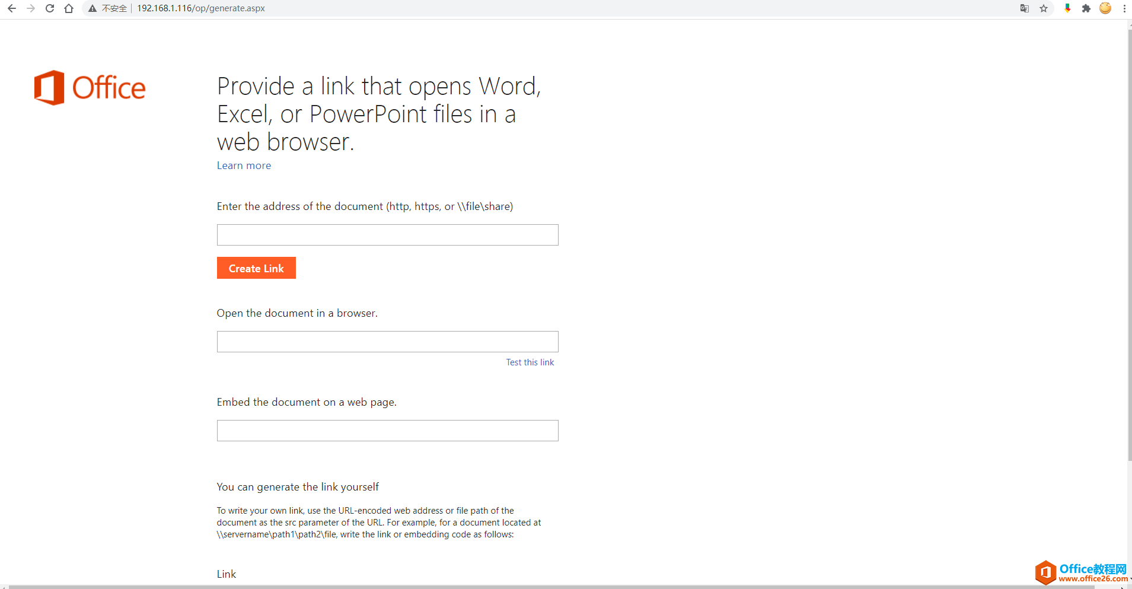The image size is (1132, 589).
Task: Open the translate page icon
Action: click(1024, 8)
